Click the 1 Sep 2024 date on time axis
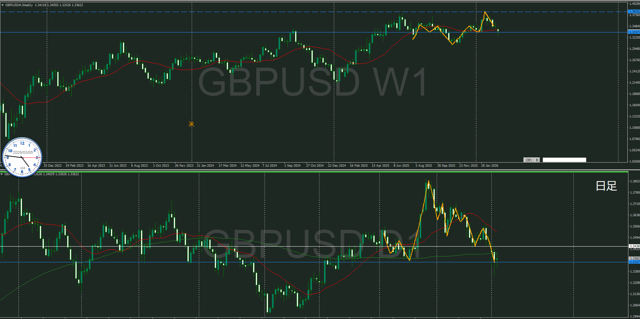This screenshot has height=319, width=640. point(292,166)
